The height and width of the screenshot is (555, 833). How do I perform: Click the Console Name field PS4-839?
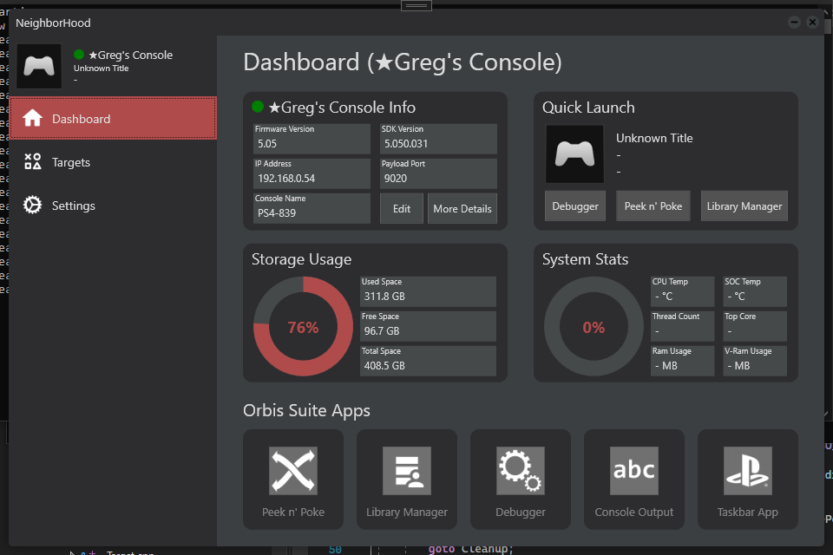[312, 208]
